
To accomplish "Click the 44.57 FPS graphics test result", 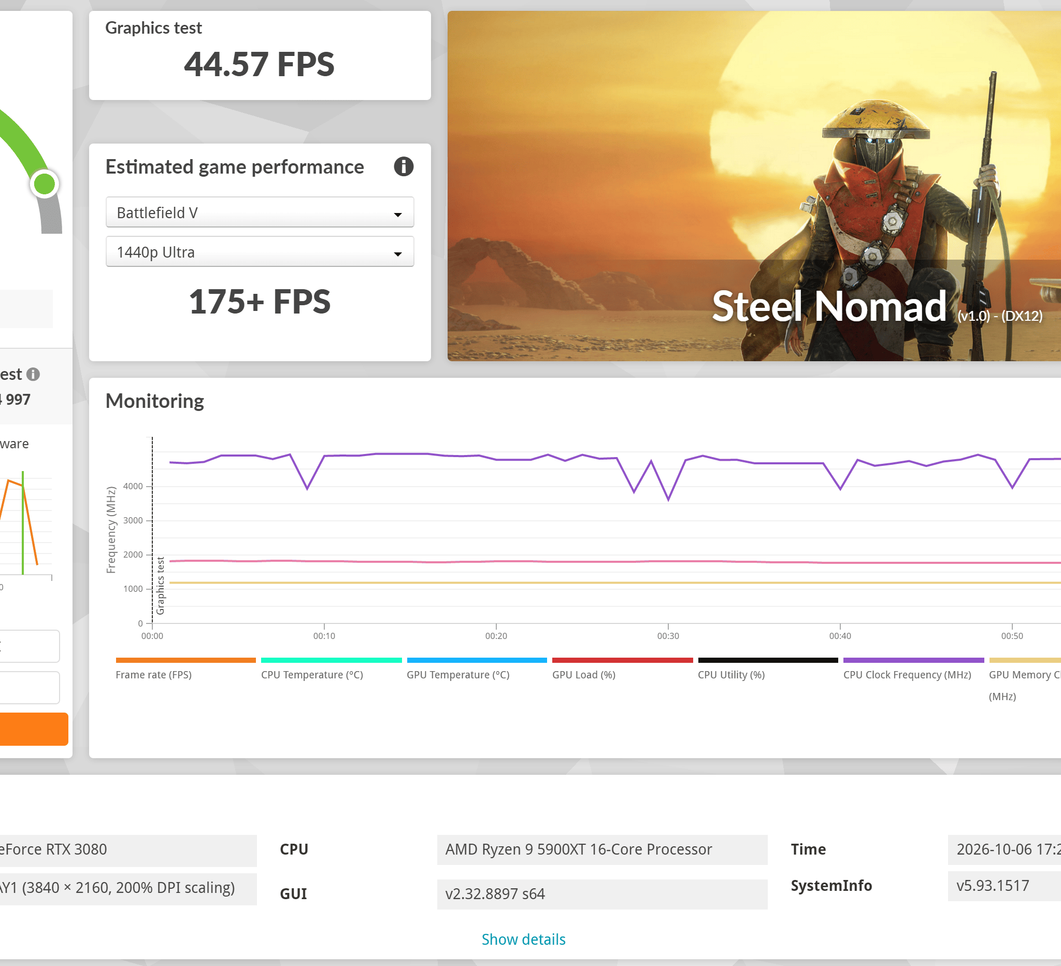I will point(260,64).
